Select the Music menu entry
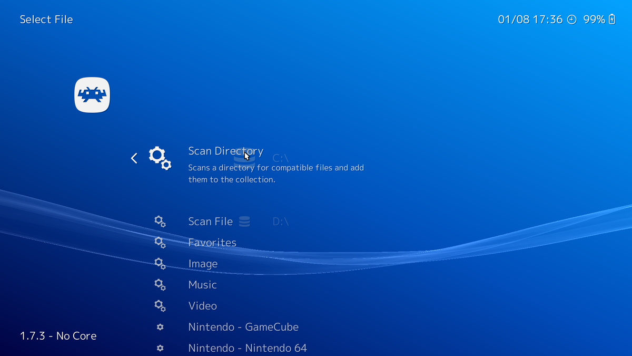The height and width of the screenshot is (356, 632). 202,284
